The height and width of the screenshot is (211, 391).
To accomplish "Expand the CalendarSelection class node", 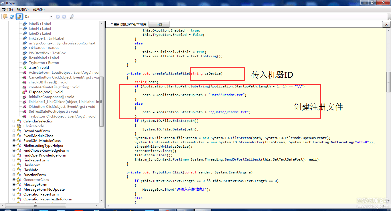I will [14, 121].
